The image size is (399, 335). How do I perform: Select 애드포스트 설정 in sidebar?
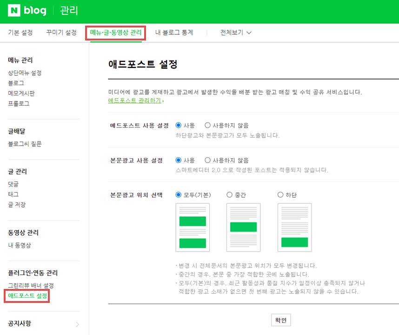click(x=27, y=296)
